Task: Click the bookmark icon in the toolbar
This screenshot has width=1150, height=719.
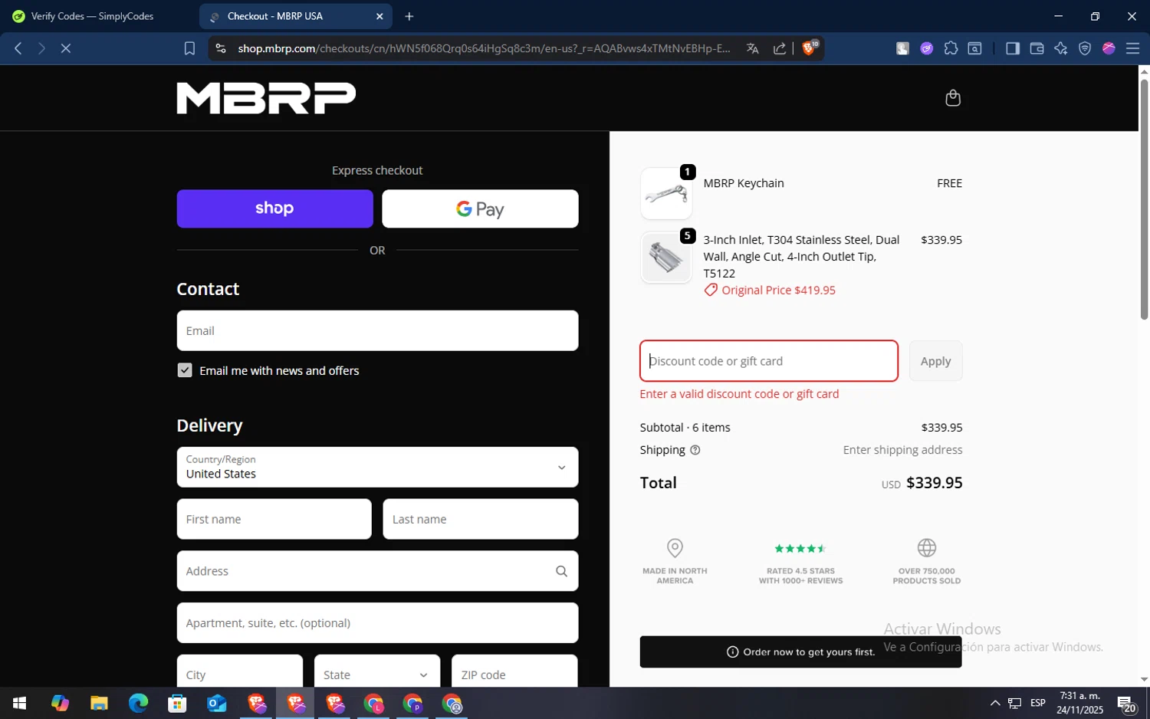Action: (x=189, y=48)
